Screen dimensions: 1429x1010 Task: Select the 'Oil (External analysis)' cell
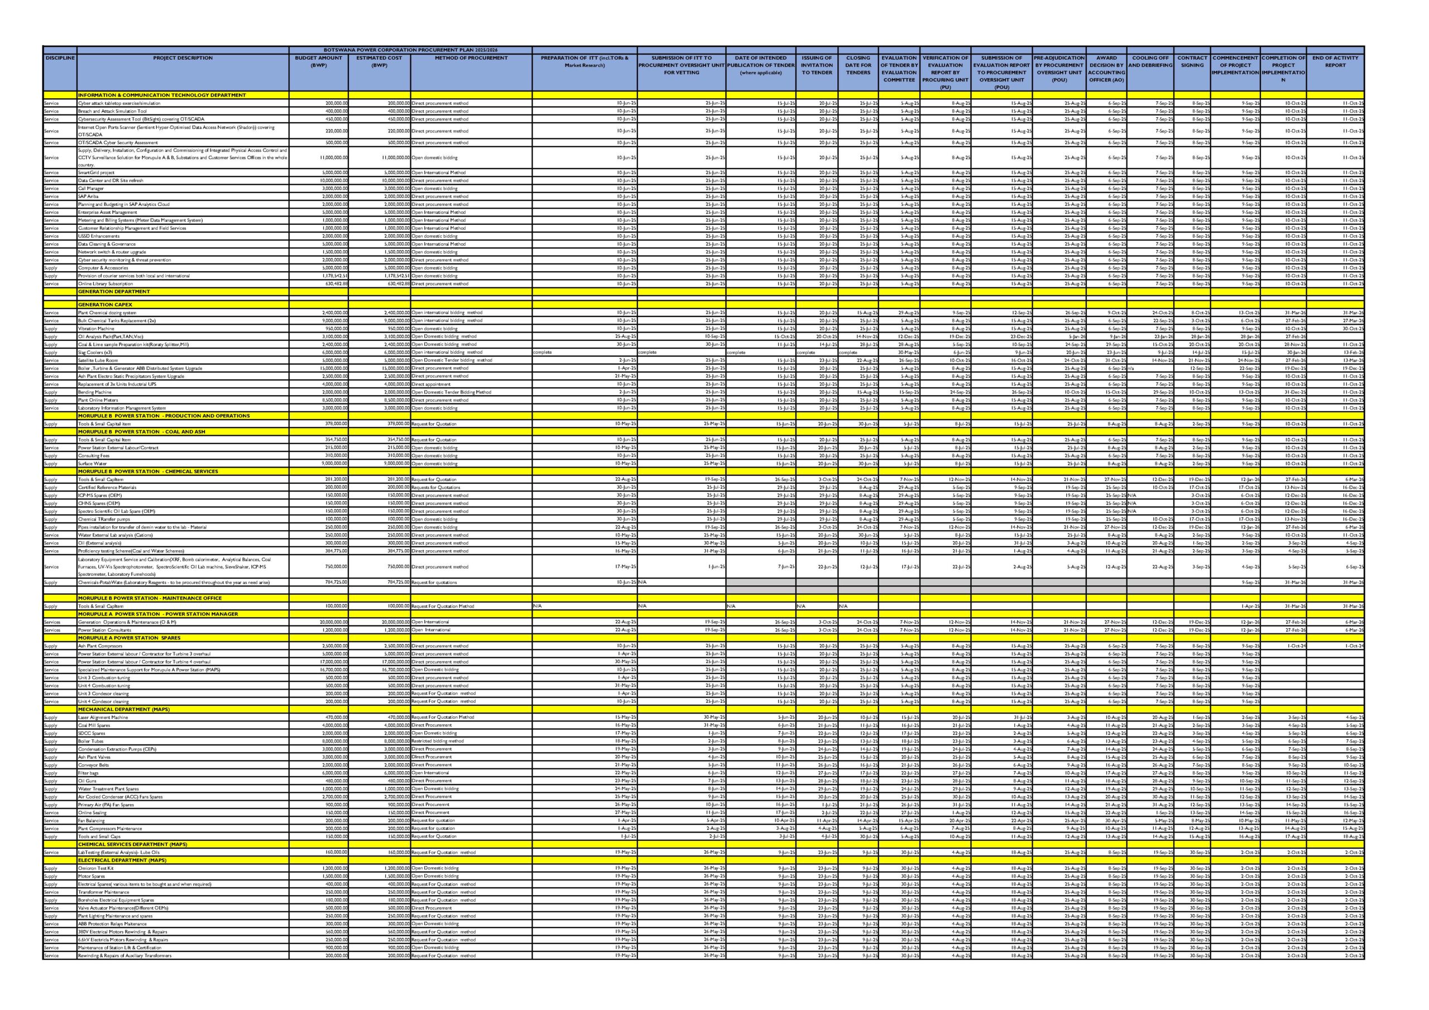point(183,542)
